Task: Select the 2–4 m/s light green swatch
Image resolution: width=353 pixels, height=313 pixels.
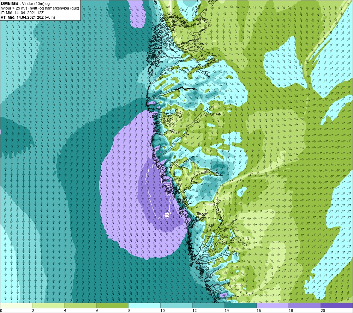Action: click(x=48, y=305)
